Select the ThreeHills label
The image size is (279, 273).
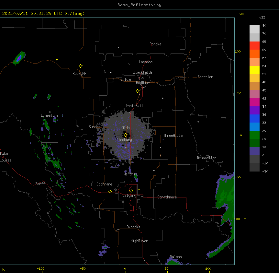pyautogui.click(x=173, y=136)
